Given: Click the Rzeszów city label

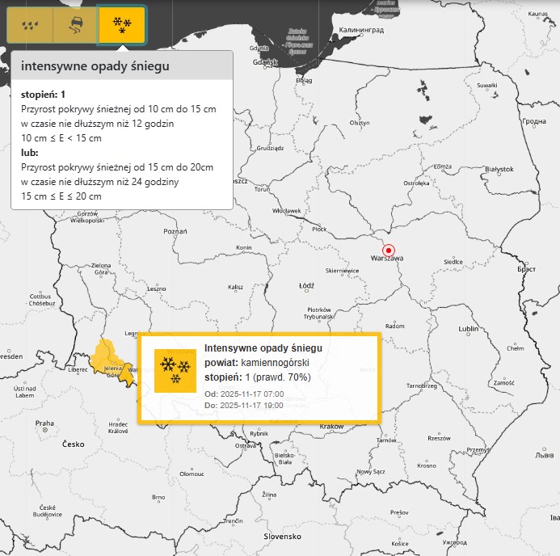Looking at the screenshot, I should (439, 438).
